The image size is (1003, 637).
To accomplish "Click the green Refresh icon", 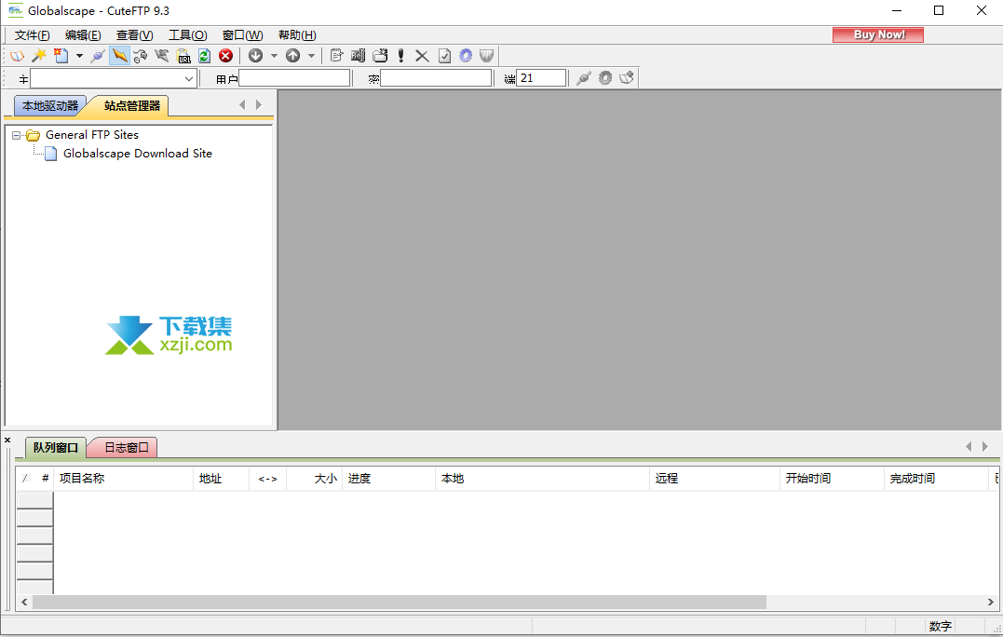I will [205, 56].
